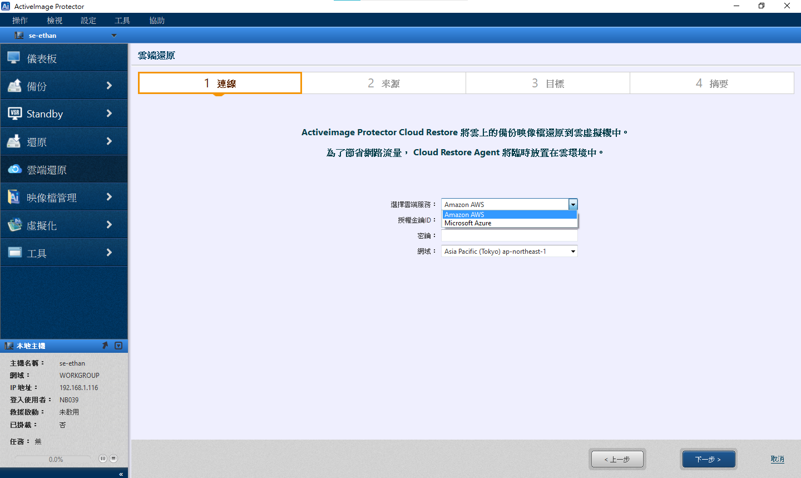
Task: Click the 備份 backup icon in sidebar
Action: 14,86
